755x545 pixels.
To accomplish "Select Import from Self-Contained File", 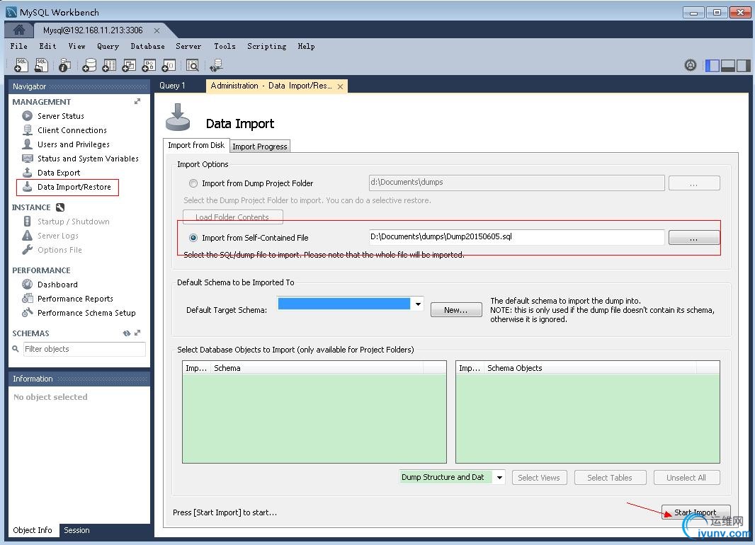I will pyautogui.click(x=193, y=238).
